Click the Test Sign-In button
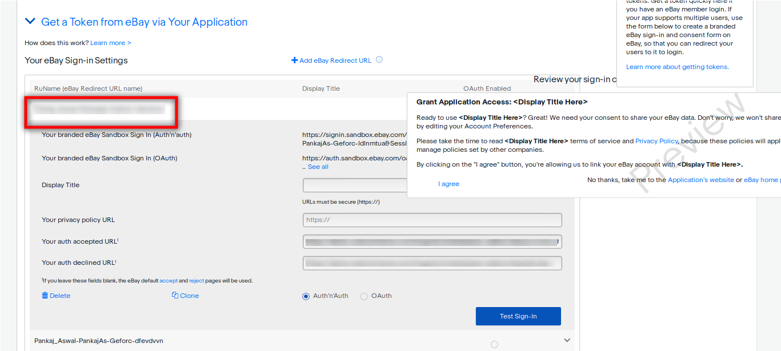The height and width of the screenshot is (351, 781). [x=518, y=316]
